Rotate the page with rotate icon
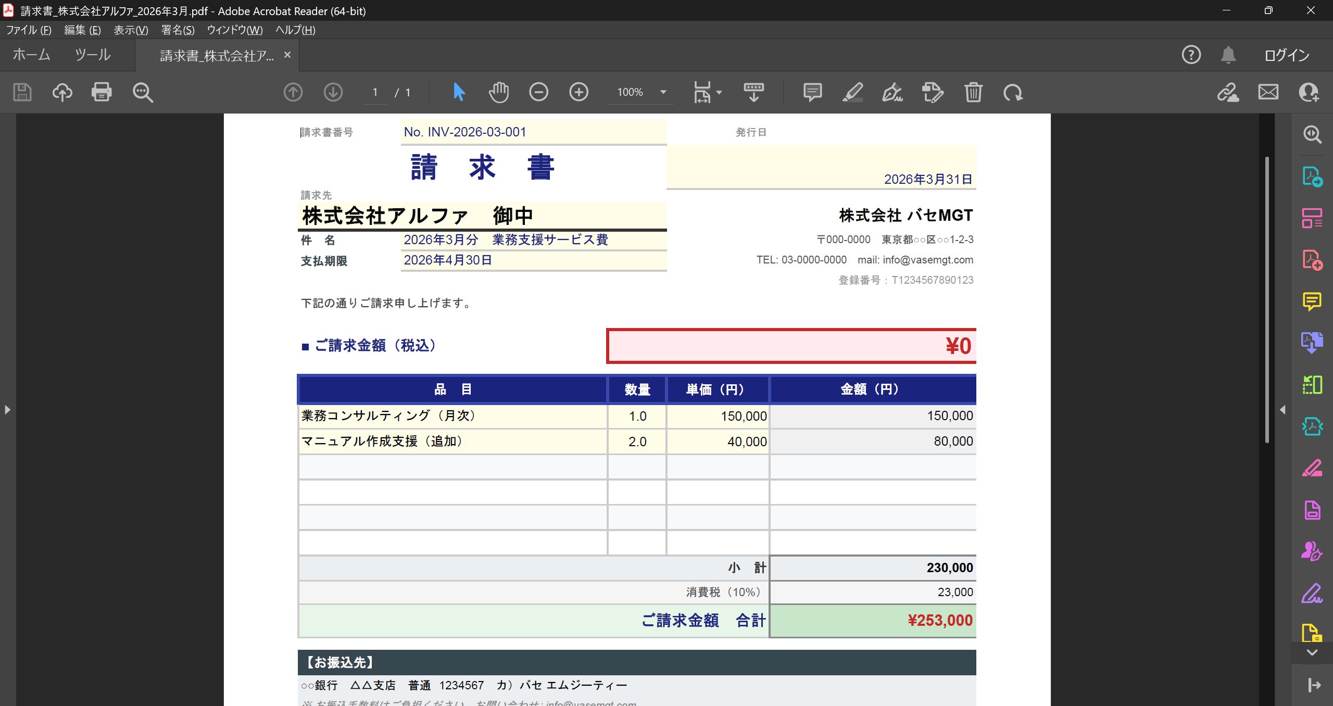The image size is (1333, 706). point(1013,92)
